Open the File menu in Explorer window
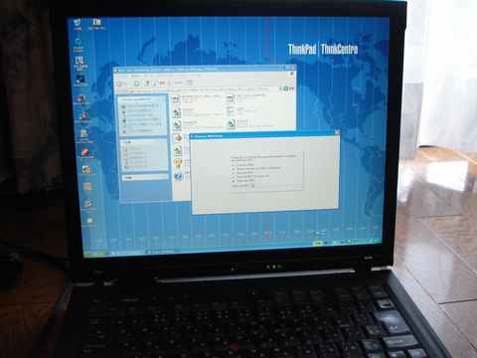477x358 pixels. 121,77
